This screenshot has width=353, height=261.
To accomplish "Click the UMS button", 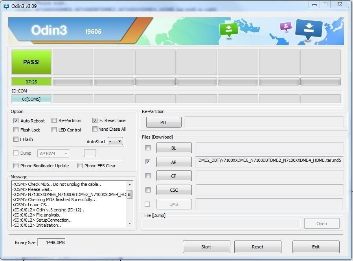I will [x=174, y=204].
